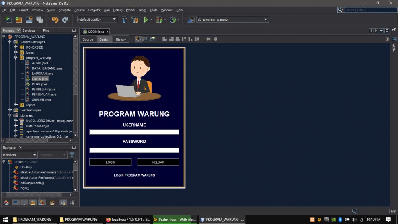Run the project with green play icon
The width and height of the screenshot is (398, 224).
[x=146, y=19]
